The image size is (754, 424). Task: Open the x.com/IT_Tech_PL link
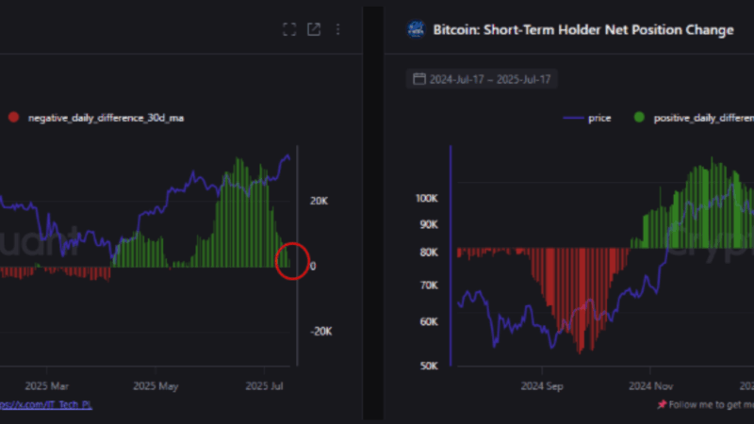[45, 405]
